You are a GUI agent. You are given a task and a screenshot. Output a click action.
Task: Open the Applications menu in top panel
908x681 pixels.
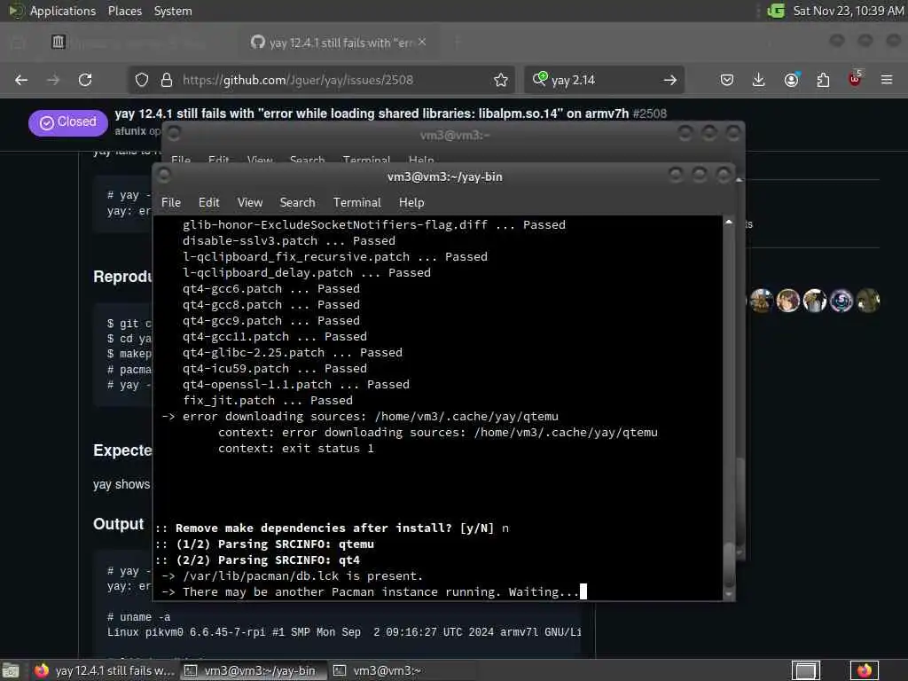(63, 11)
